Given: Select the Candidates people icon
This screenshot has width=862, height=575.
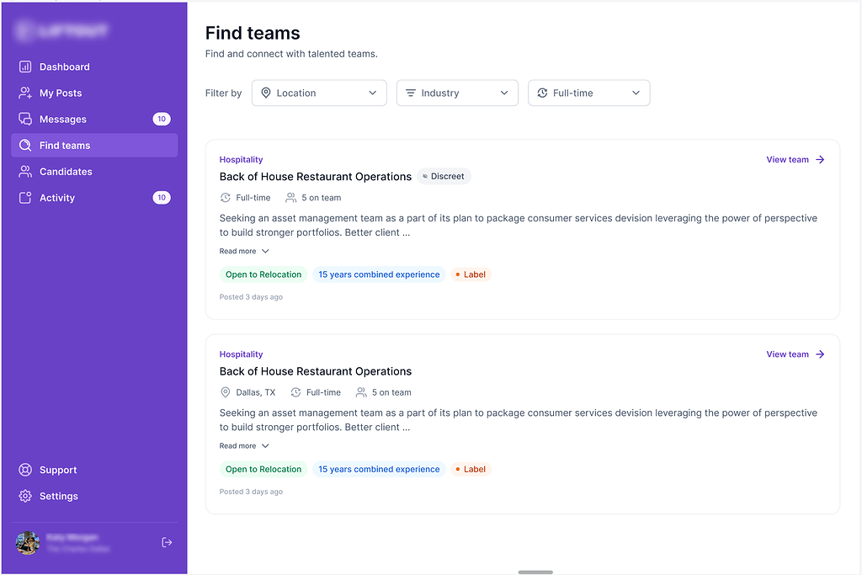Looking at the screenshot, I should (27, 171).
